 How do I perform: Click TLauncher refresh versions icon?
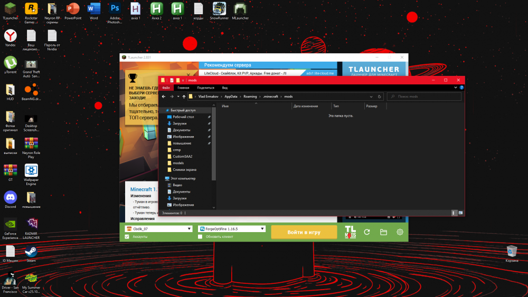point(367,232)
